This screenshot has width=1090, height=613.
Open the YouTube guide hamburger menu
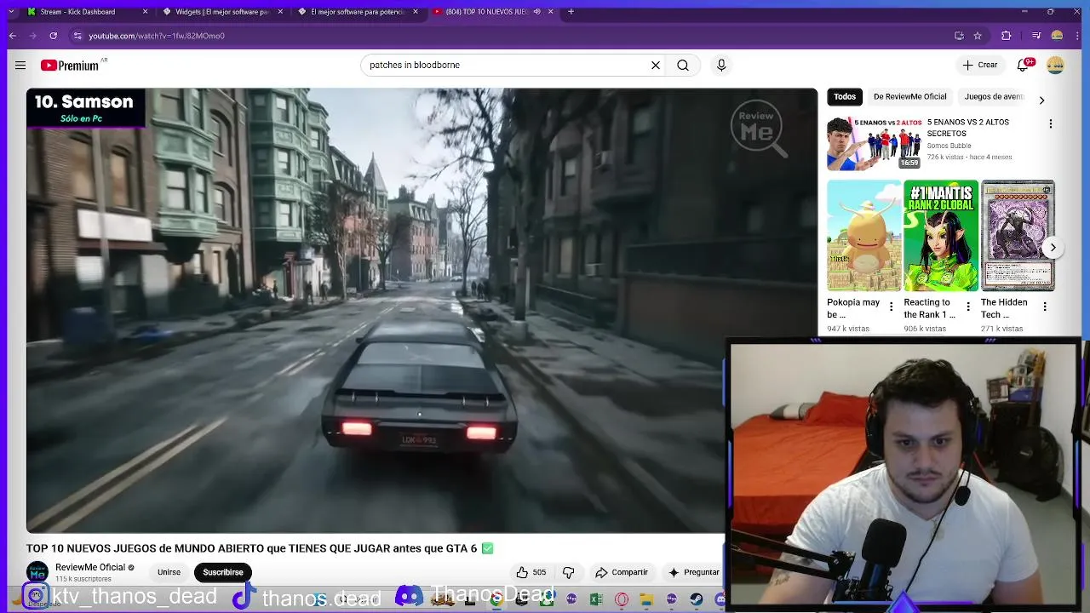20,66
